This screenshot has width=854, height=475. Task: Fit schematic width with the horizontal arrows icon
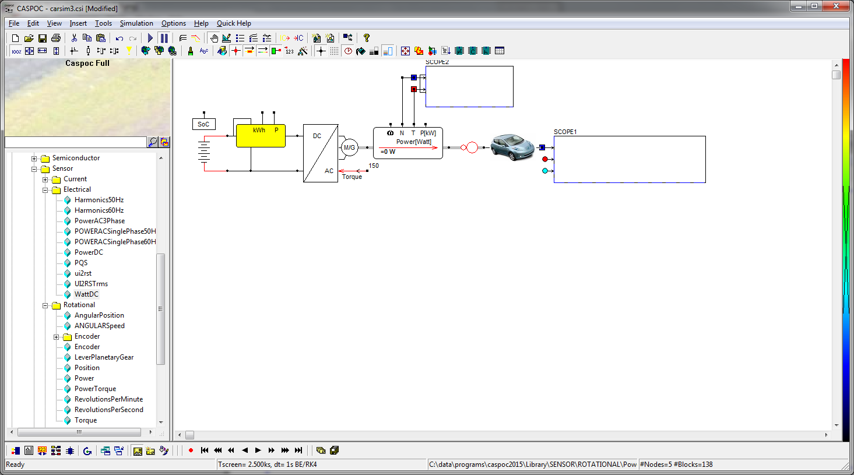43,51
